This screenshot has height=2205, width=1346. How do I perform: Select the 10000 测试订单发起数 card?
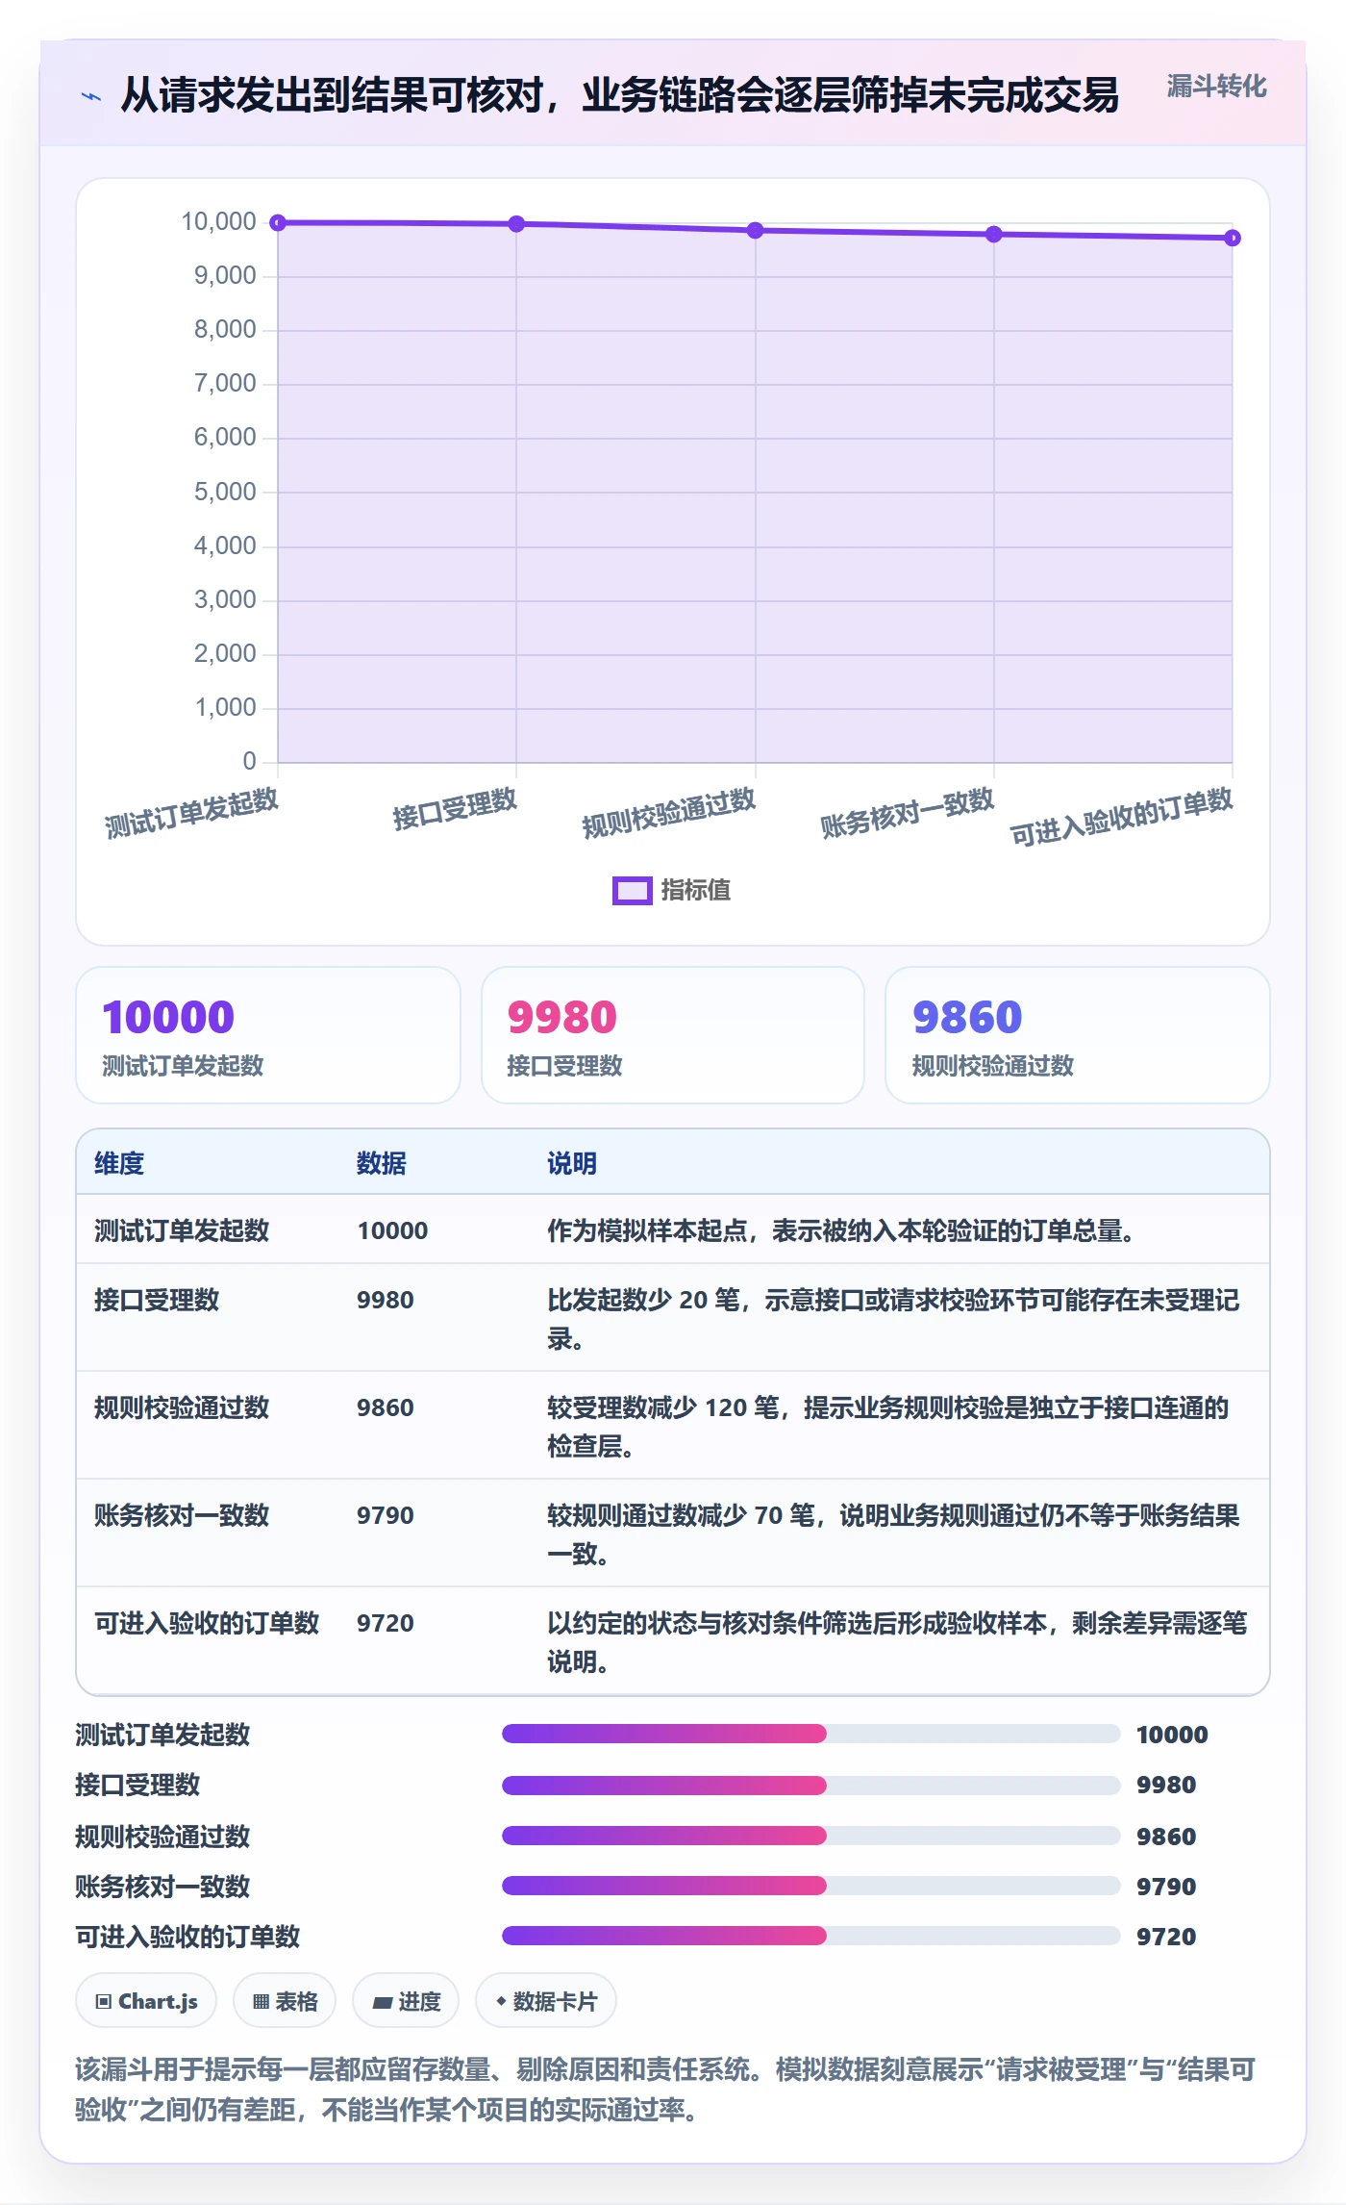coord(268,1035)
